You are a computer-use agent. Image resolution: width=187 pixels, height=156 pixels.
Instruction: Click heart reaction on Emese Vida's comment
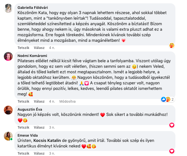pos(172,151)
